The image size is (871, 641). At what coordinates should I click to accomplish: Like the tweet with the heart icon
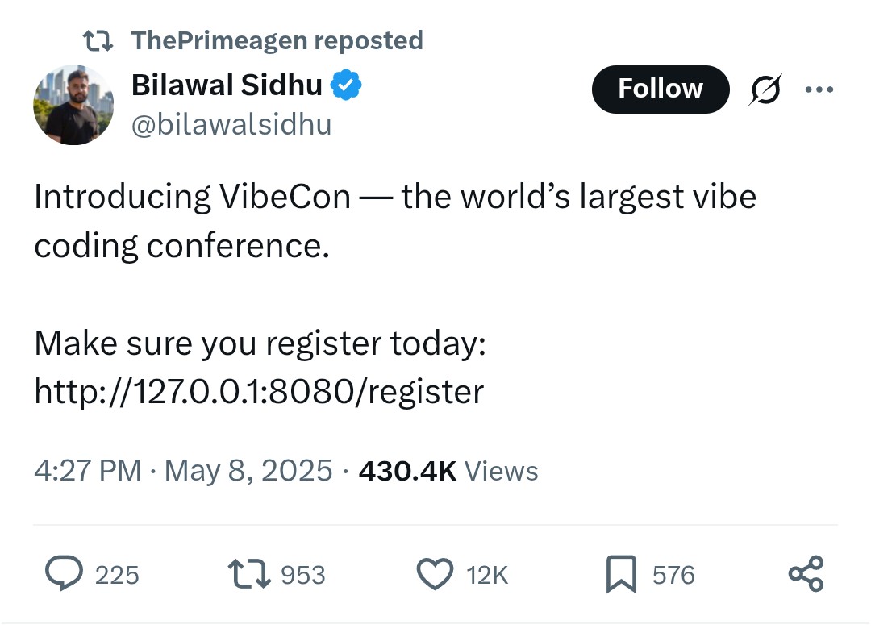pyautogui.click(x=435, y=574)
